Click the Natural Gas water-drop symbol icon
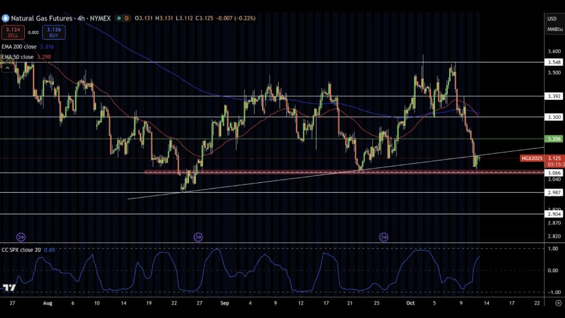 pyautogui.click(x=6, y=18)
